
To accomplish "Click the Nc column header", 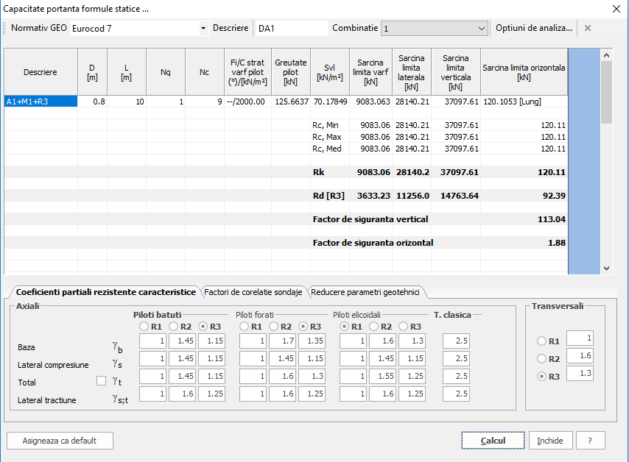I will 205,72.
